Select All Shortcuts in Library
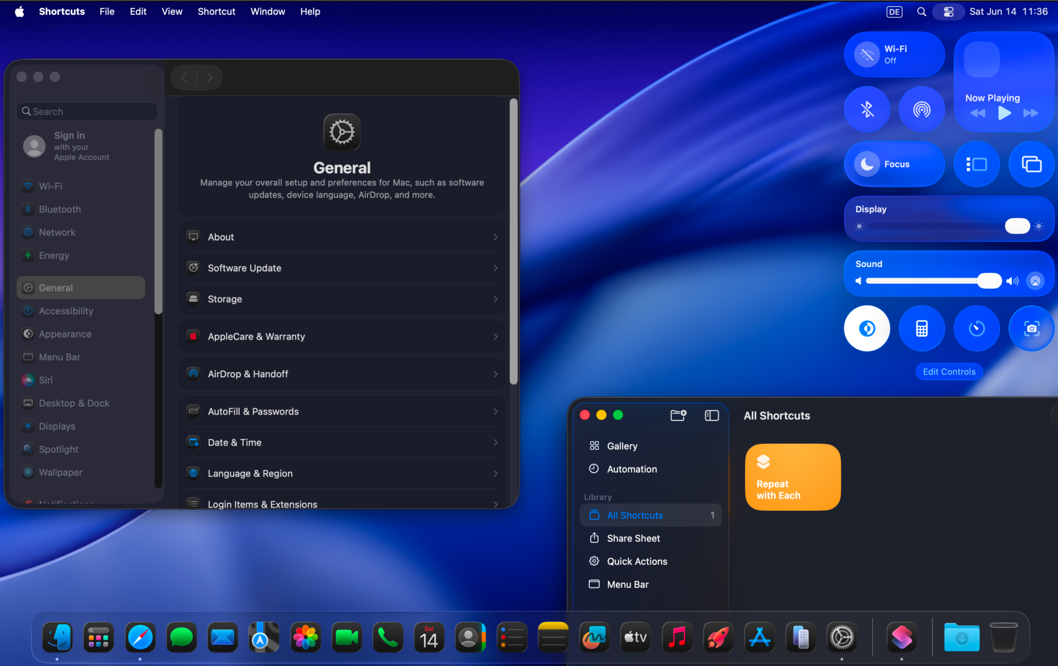 pos(651,515)
